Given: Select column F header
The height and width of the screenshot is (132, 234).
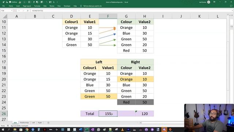Looking at the screenshot, I should pos(108,16).
